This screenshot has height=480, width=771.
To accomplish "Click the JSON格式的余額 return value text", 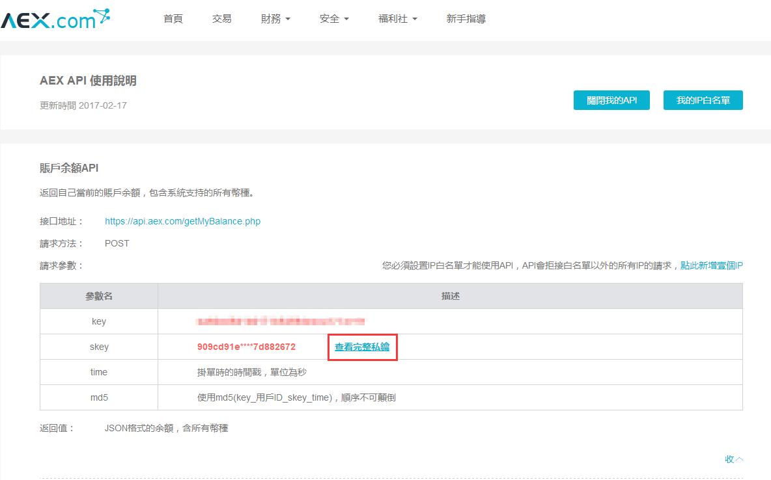I will [x=166, y=428].
